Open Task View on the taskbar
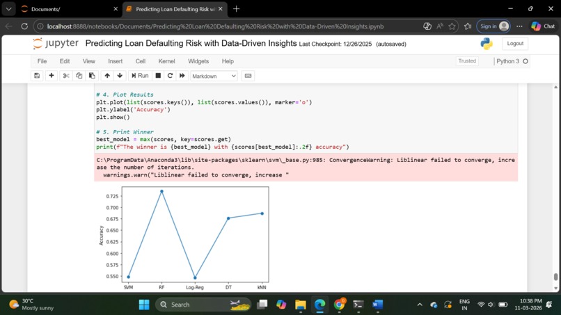561x315 pixels. [x=262, y=305]
